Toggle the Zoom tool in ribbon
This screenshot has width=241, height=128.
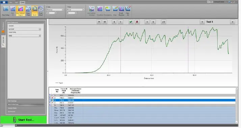[35, 11]
